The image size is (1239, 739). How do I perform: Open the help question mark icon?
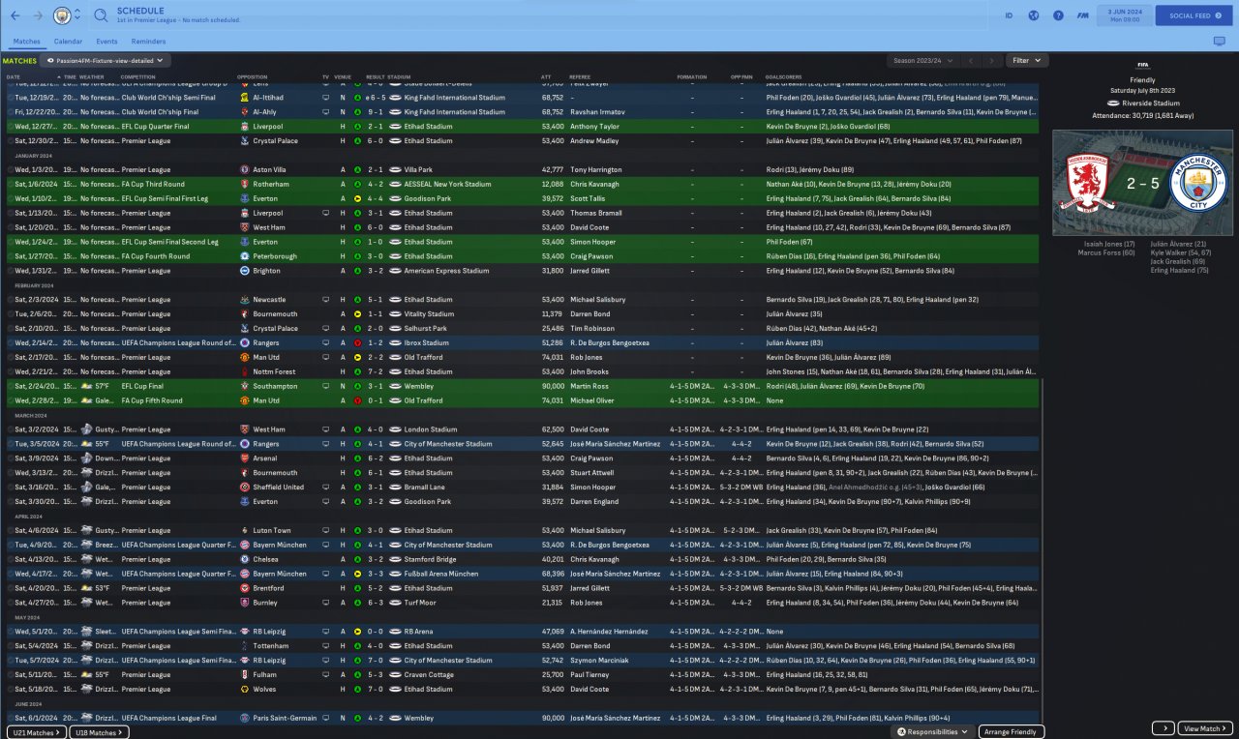[x=1058, y=15]
